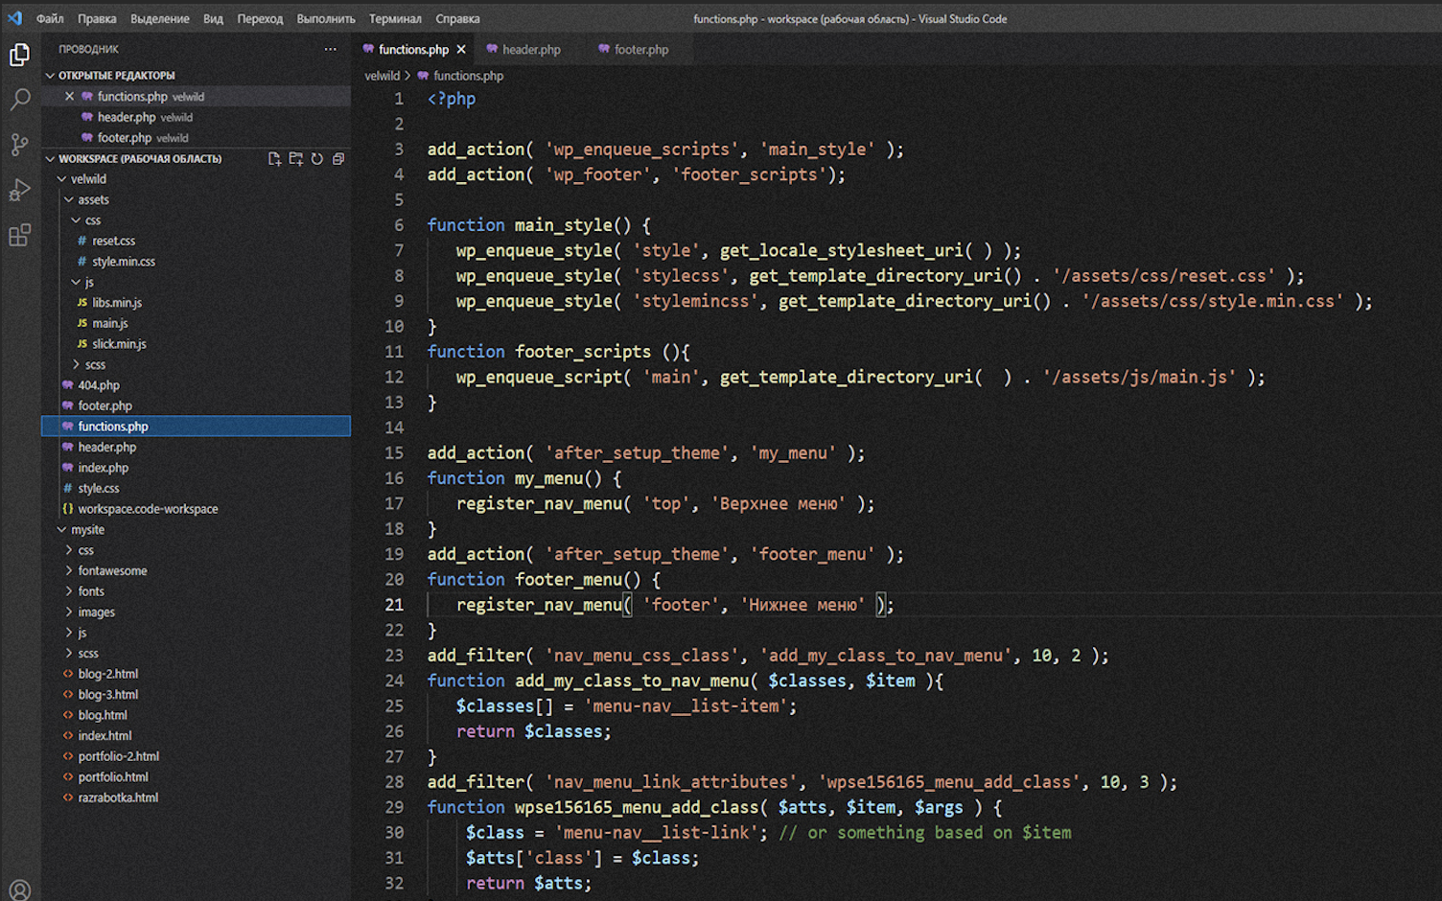The height and width of the screenshot is (901, 1442).
Task: Close the functions.php editor tab
Action: tap(461, 50)
